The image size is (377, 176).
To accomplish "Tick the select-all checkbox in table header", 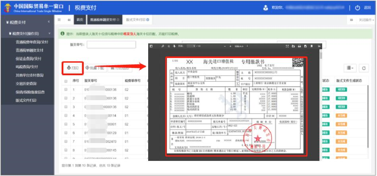I will coord(66,81).
